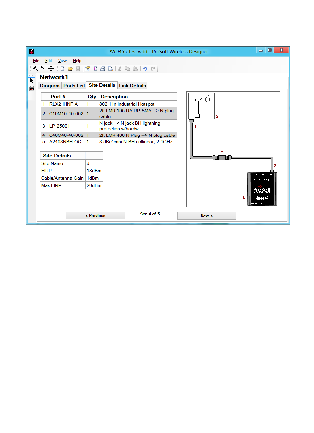Switch to the Link Details tab
Image resolution: width=314 pixels, height=433 pixels.
tap(132, 86)
